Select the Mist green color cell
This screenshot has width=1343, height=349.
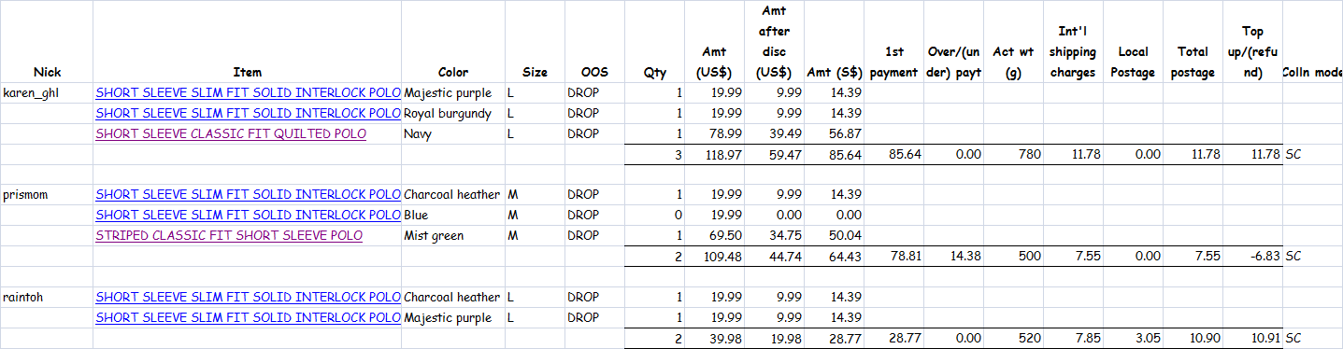453,236
